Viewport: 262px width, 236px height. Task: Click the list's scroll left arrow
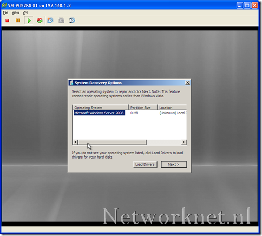click(75, 142)
